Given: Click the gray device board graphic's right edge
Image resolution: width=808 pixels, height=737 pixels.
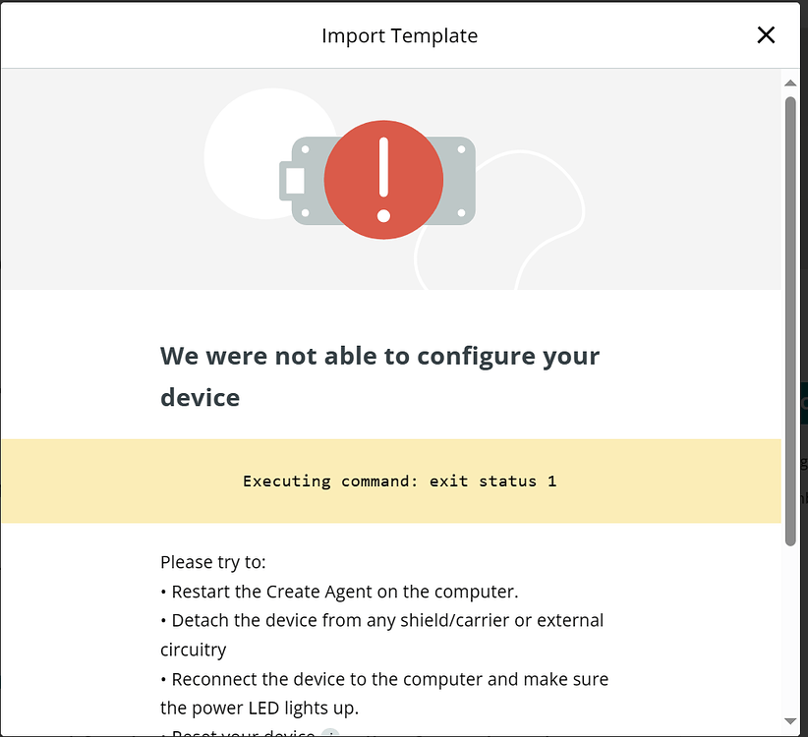Looking at the screenshot, I should [x=460, y=181].
